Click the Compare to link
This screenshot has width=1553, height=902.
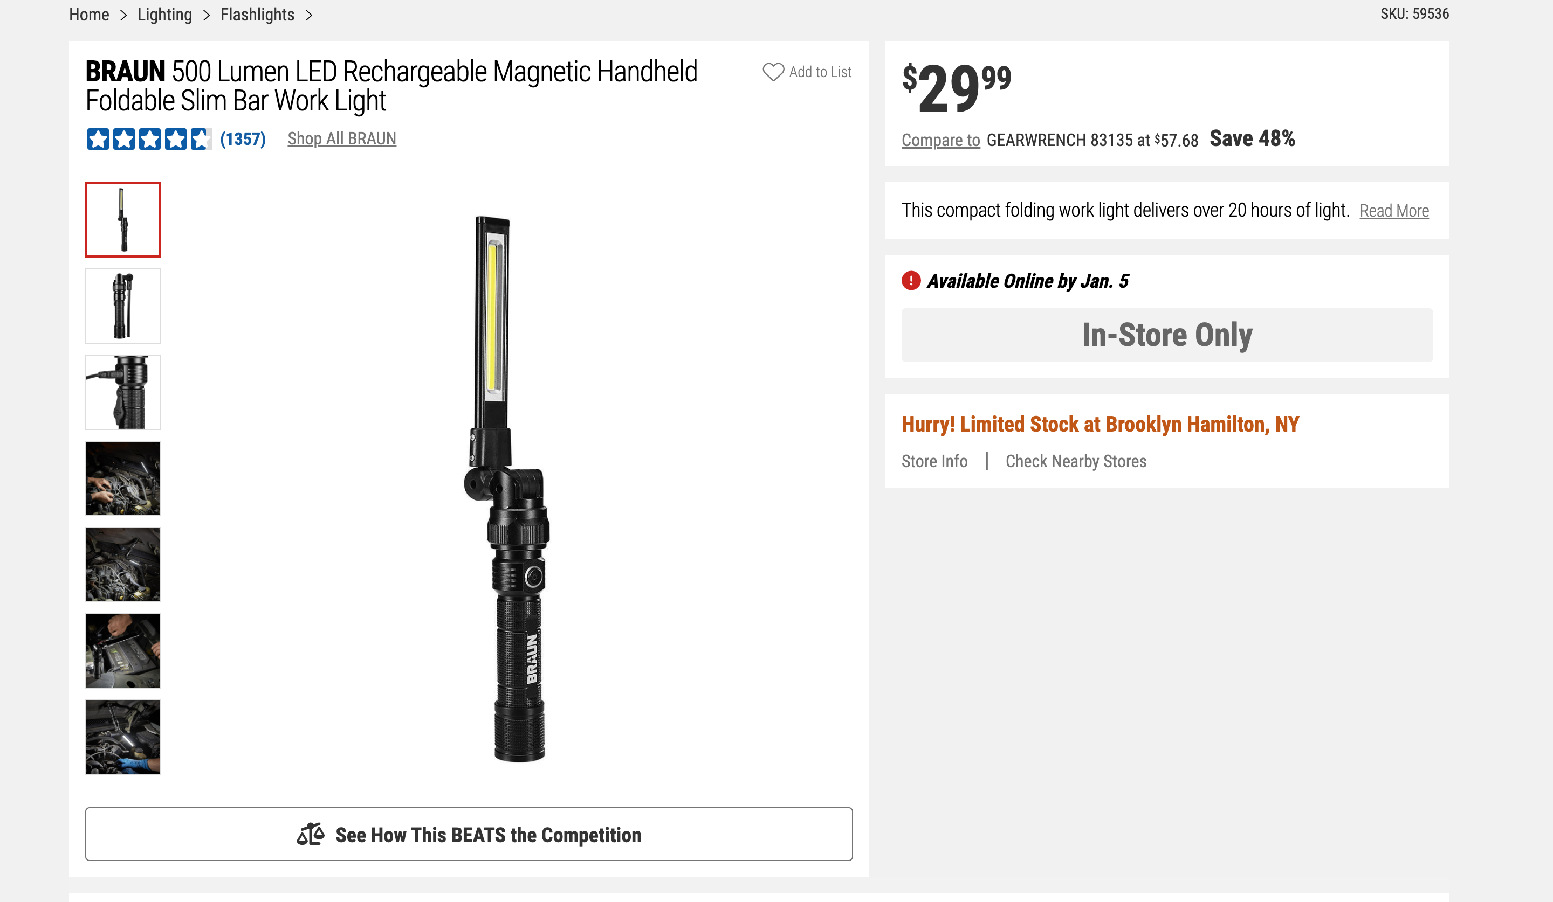click(940, 141)
